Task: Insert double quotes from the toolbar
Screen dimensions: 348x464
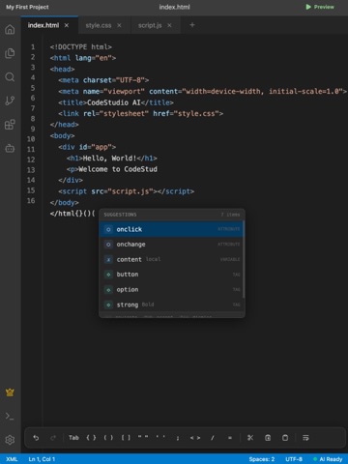Action: pyautogui.click(x=143, y=438)
